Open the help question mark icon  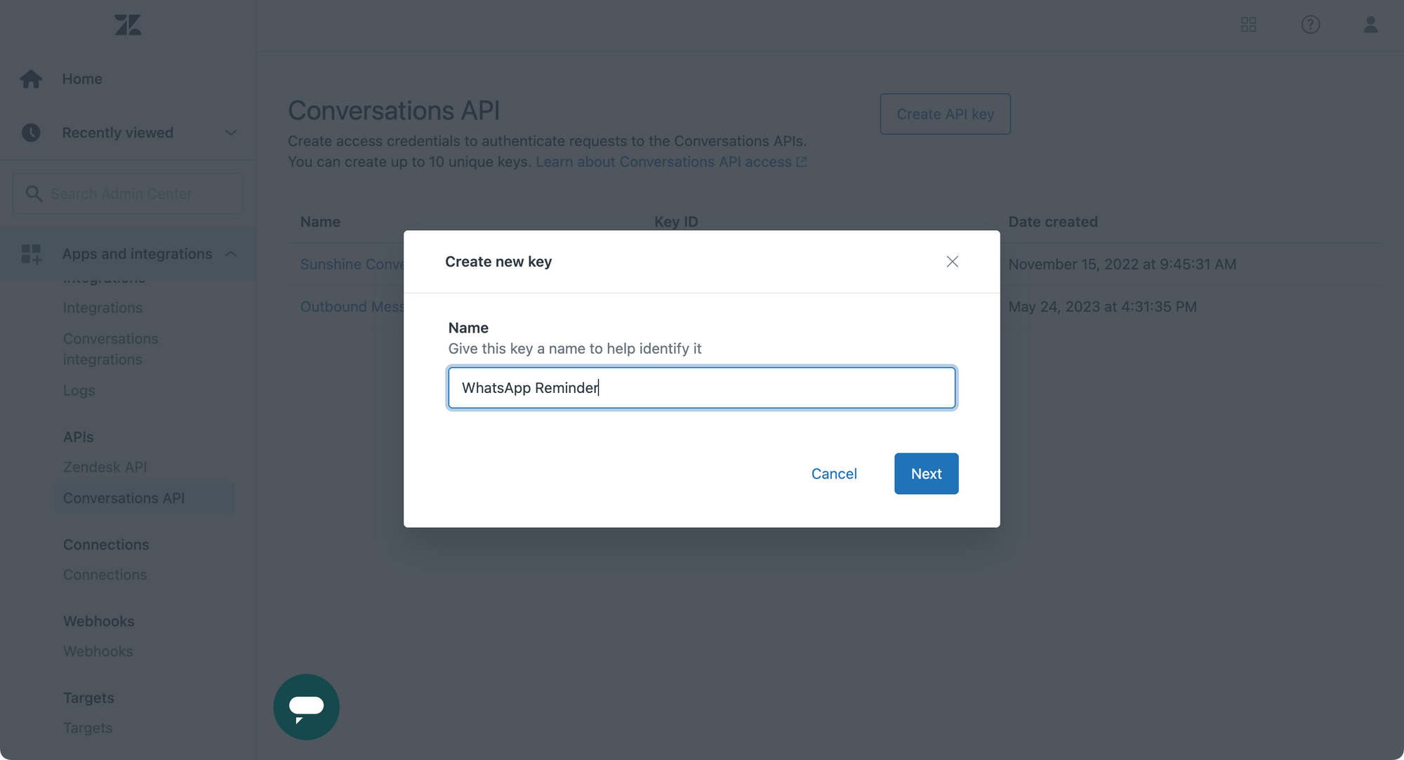tap(1310, 25)
